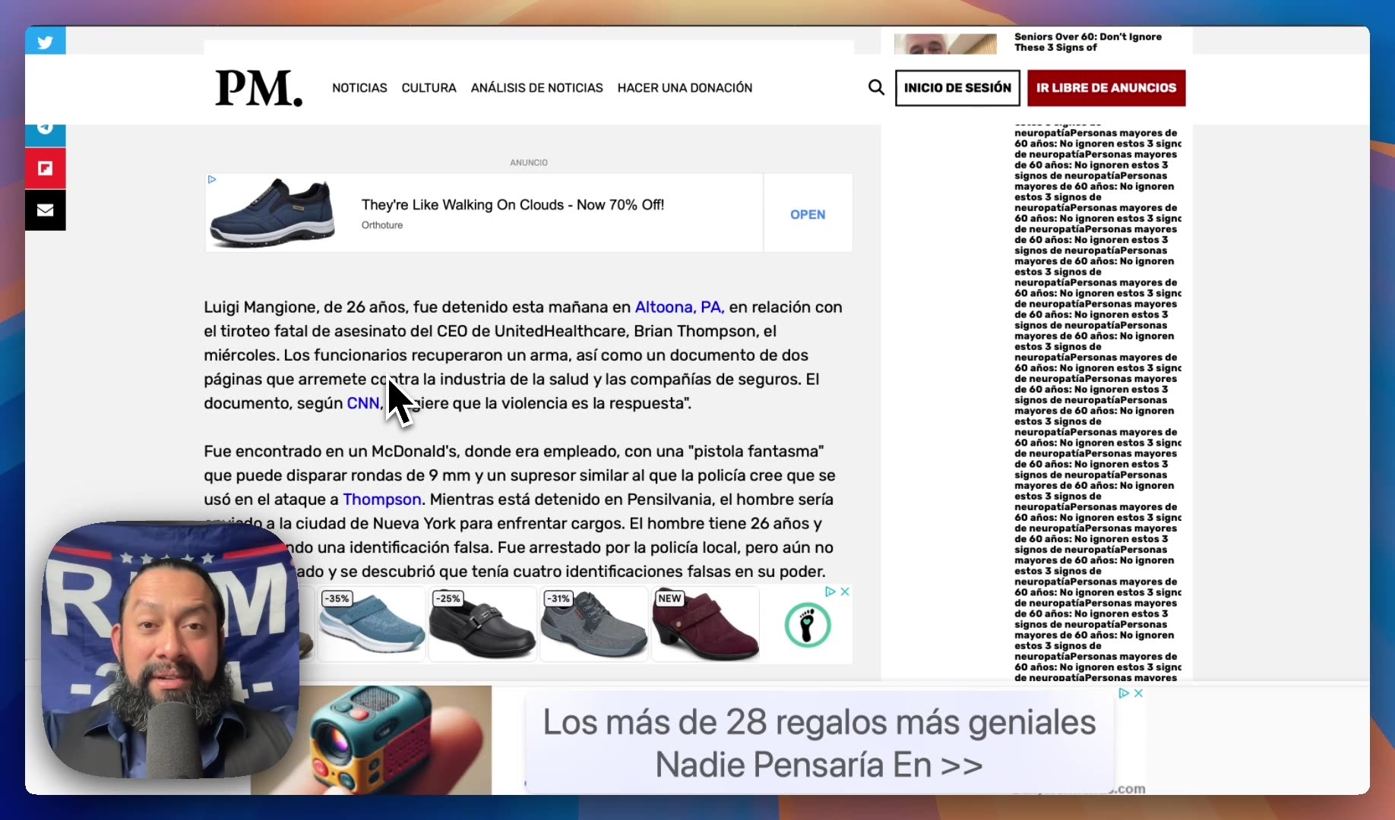The image size is (1395, 820).
Task: Open AdChoices on the bottom gift ad
Action: [x=1124, y=693]
